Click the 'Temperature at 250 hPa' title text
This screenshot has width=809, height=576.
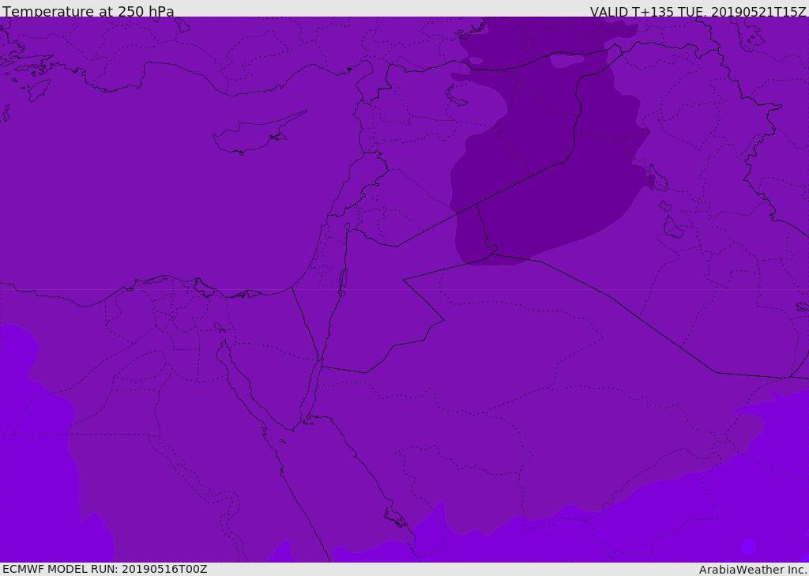(88, 11)
